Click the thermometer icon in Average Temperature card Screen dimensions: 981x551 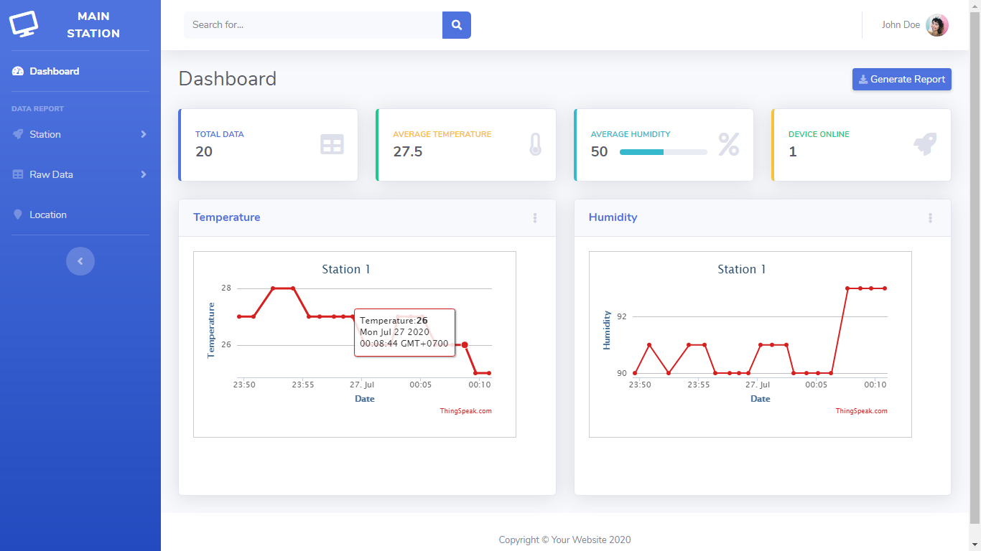[x=535, y=144]
